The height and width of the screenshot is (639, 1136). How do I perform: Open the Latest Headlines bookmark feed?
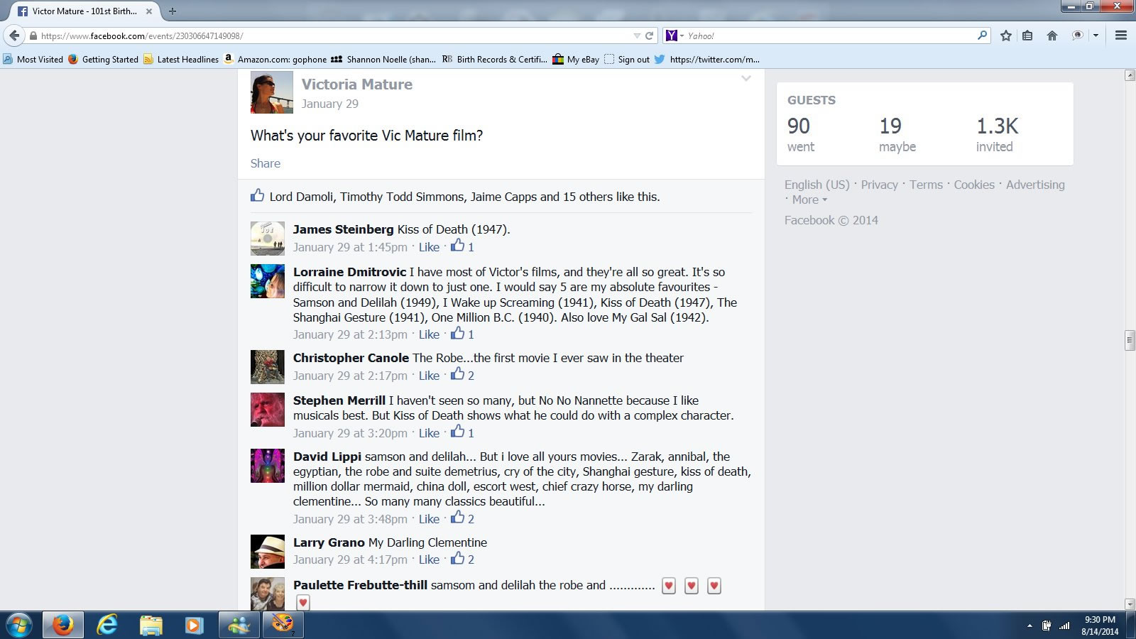[x=181, y=59]
